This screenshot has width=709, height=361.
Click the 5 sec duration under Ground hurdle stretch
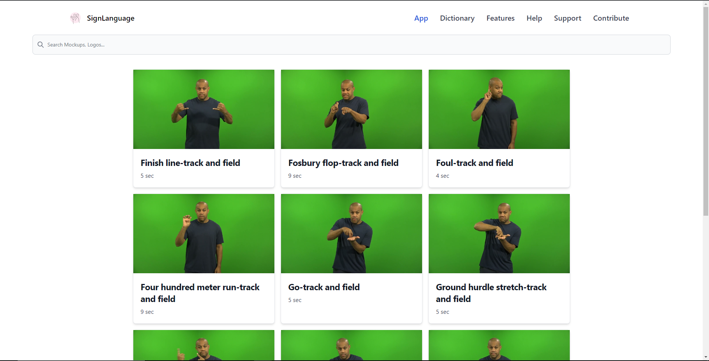click(442, 312)
